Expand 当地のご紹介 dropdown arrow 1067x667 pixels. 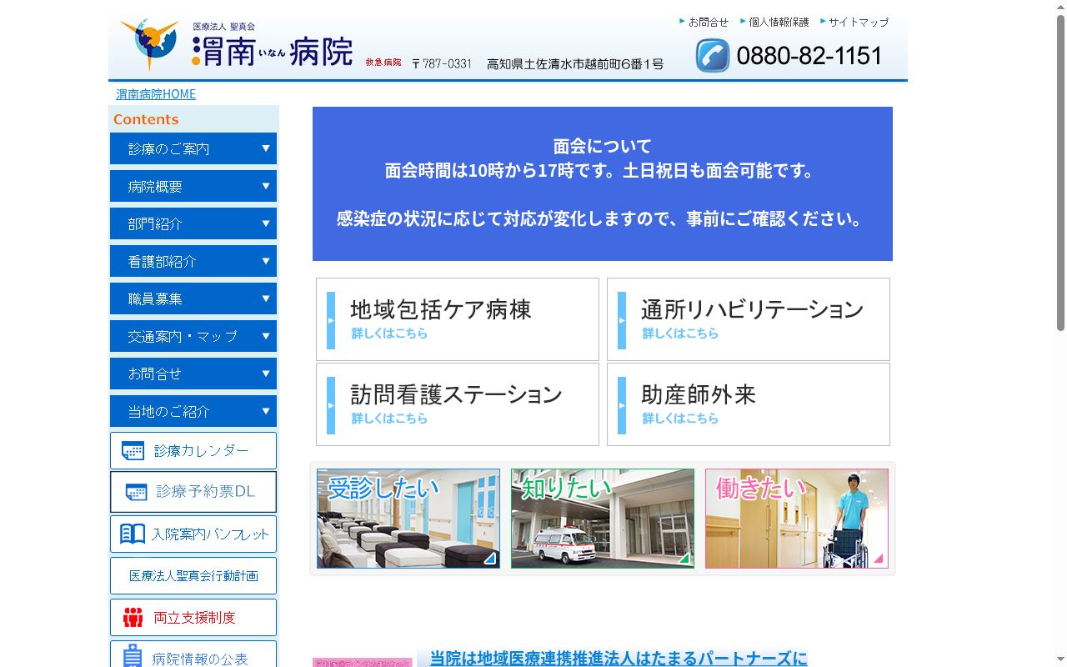266,411
